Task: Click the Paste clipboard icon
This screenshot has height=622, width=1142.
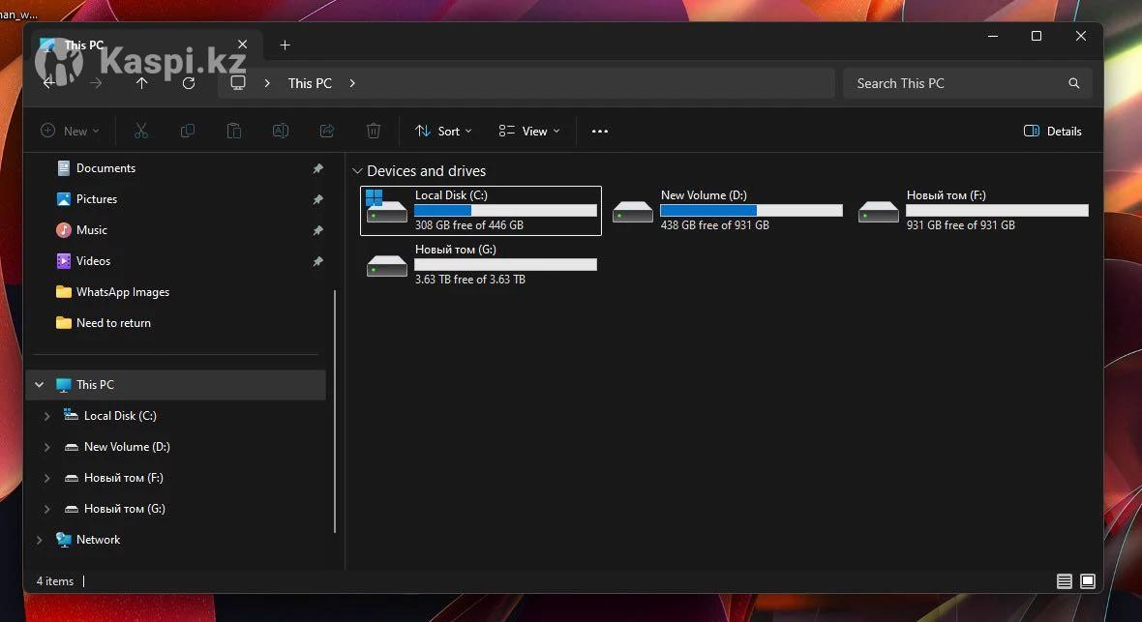Action: click(234, 132)
